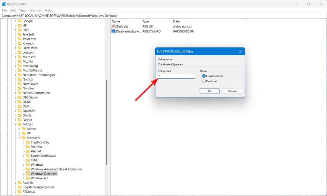Click the LibreOffice folder icon
The image size is (327, 196).
[19, 48]
